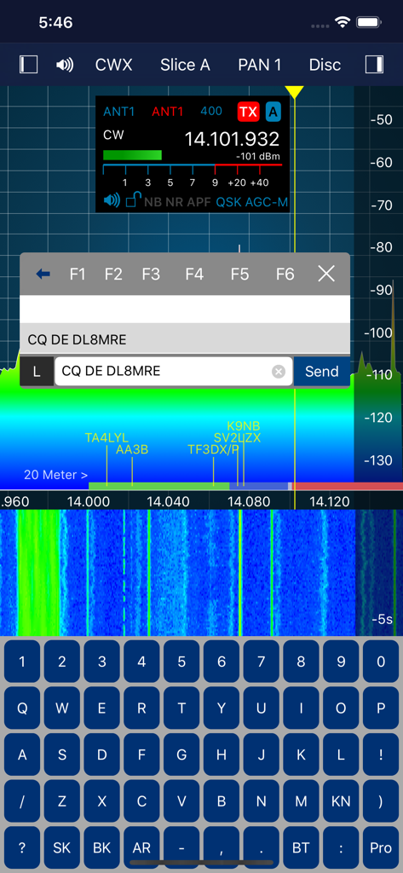403x873 pixels.
Task: Tap the AR prosign key
Action: click(142, 848)
